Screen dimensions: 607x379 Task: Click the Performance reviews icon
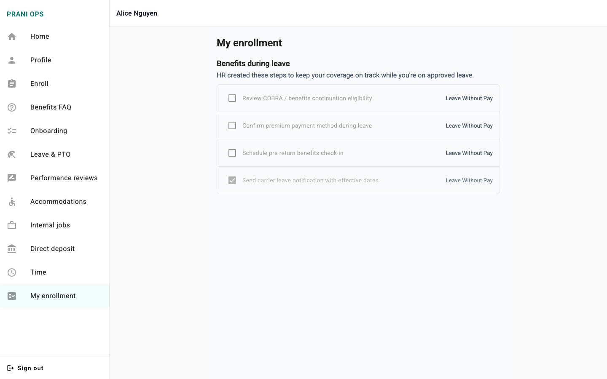click(12, 178)
